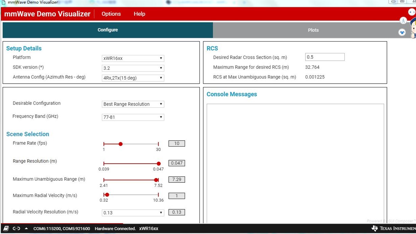Viewport: 416px width, 234px height.
Task: Click the mmWave Demo Visualizer header title
Action: (47, 14)
